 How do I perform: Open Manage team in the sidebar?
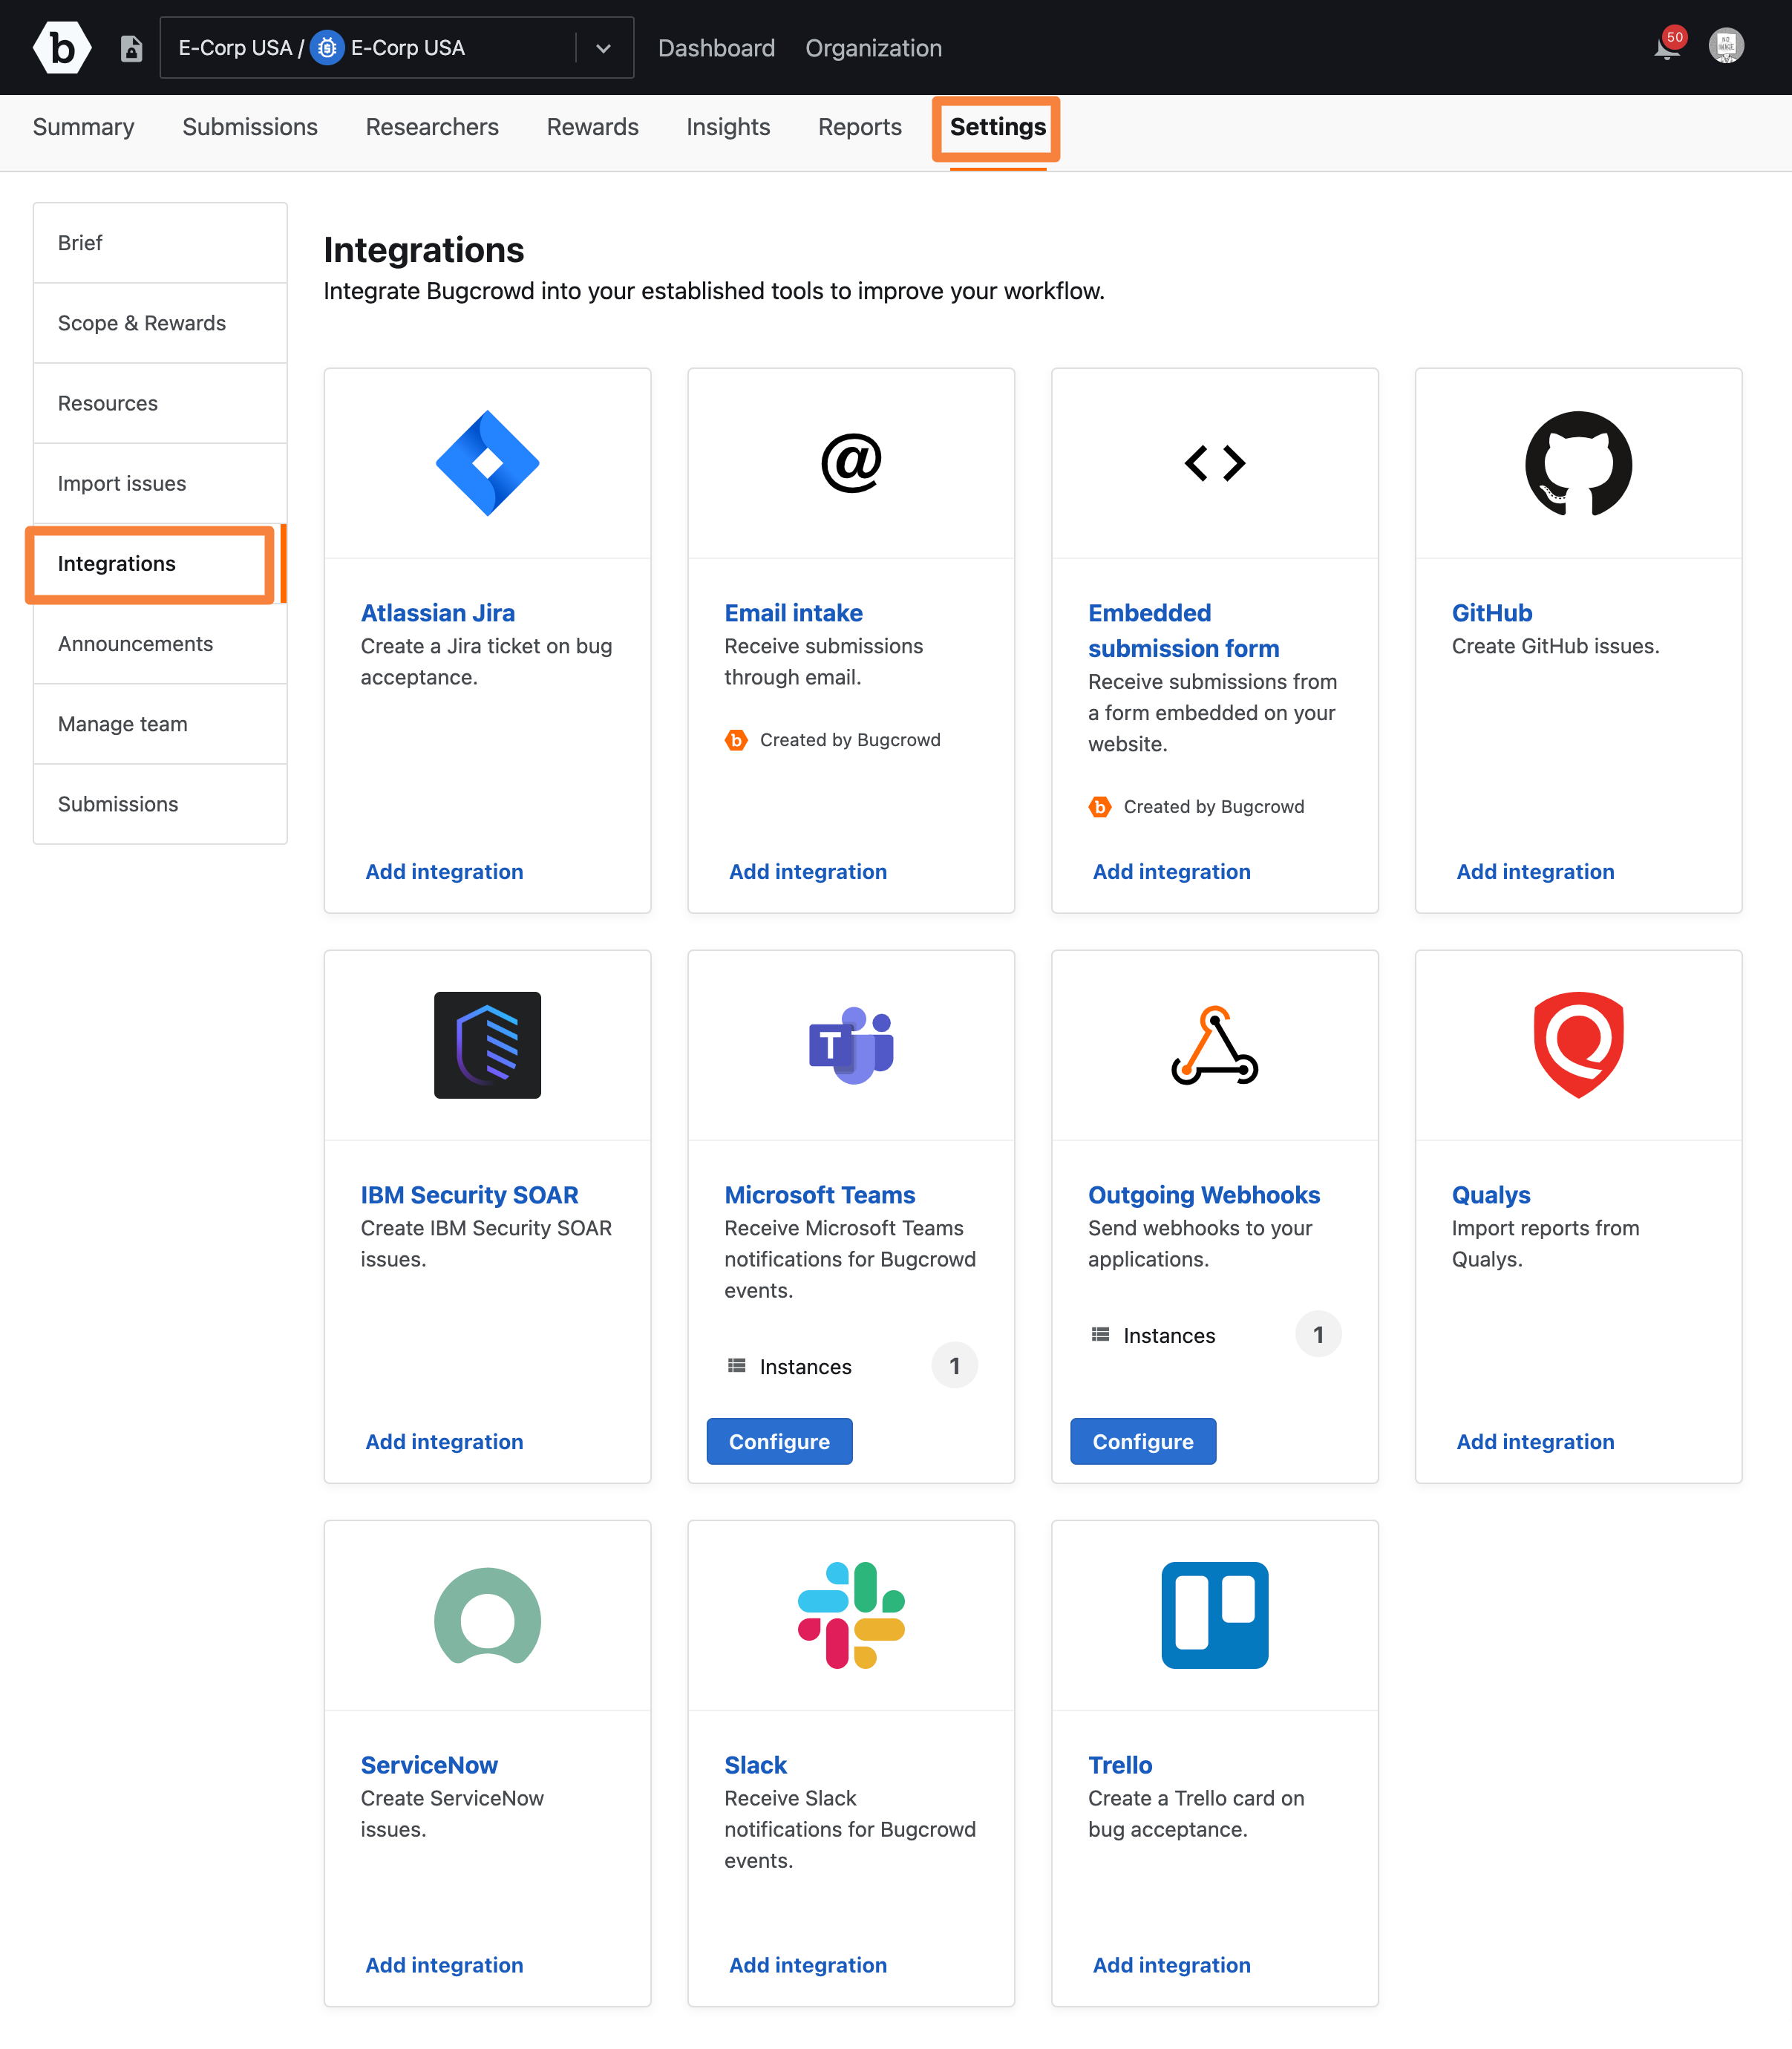click(160, 724)
